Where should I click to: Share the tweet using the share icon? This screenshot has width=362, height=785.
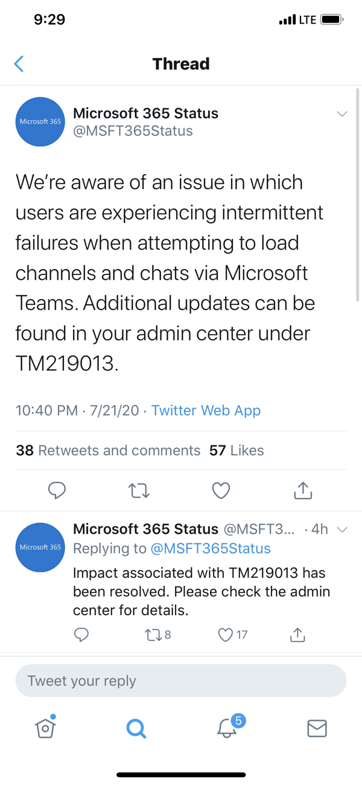click(302, 490)
